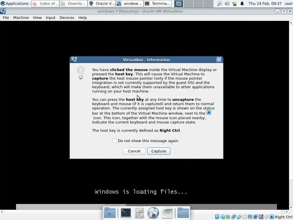
Task: Click the audio status bar icon
Action: tap(228, 217)
